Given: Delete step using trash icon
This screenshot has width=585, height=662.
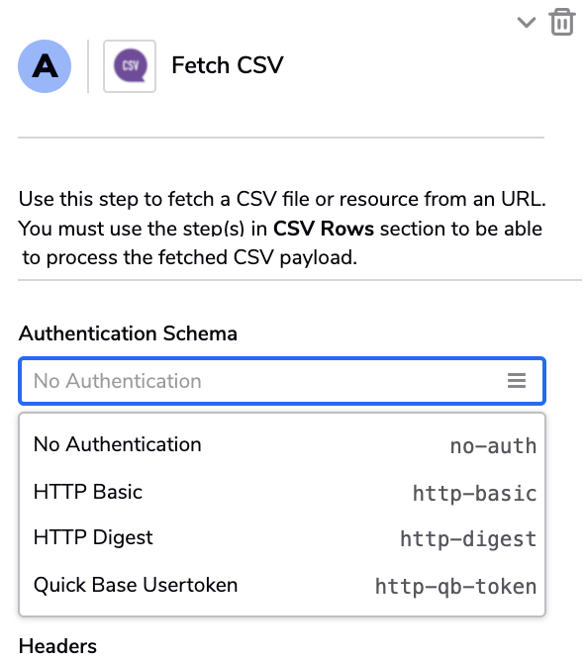Looking at the screenshot, I should pos(562,22).
